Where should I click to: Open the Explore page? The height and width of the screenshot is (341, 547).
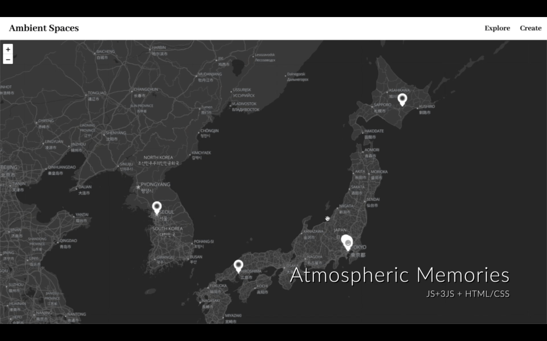click(497, 28)
